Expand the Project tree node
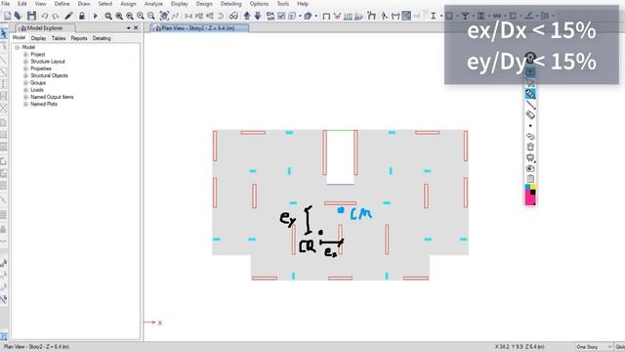Viewport: 625px width, 352px height. pos(26,55)
